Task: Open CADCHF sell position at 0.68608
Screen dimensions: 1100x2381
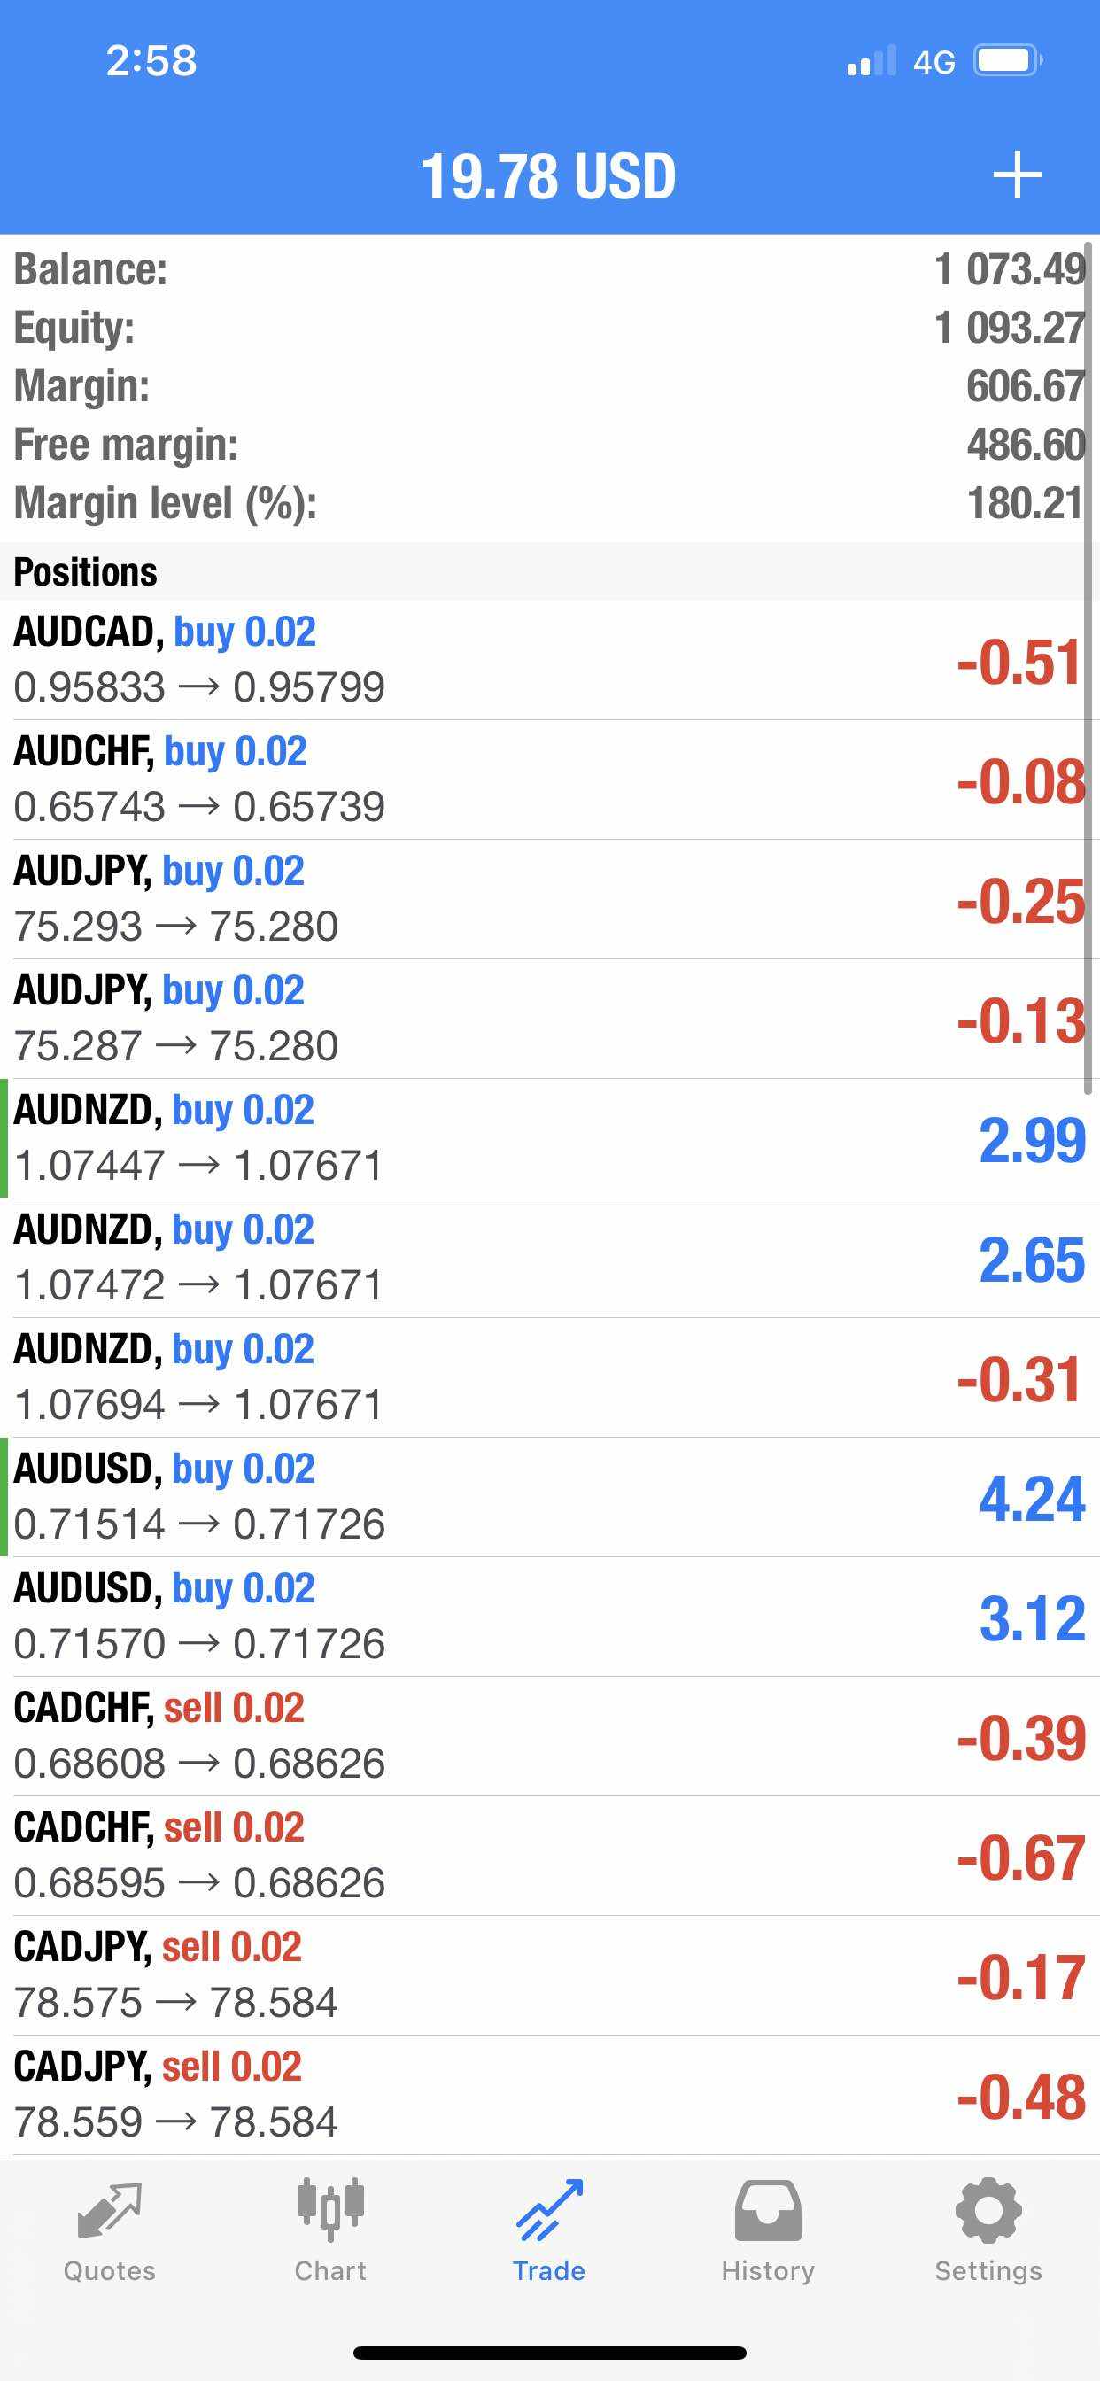Action: point(546,1736)
